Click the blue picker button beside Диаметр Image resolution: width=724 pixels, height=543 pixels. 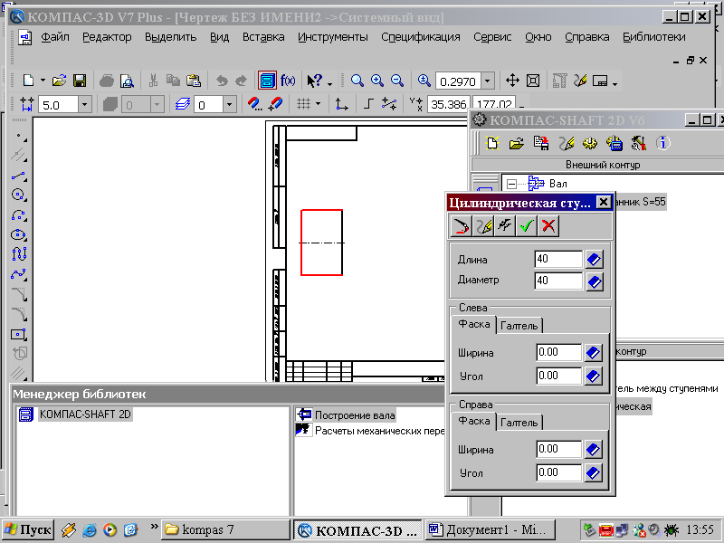coord(595,281)
